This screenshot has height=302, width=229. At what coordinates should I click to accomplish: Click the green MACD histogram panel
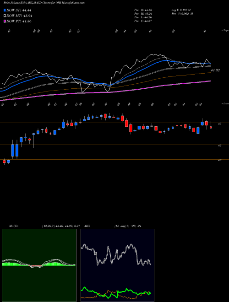(39, 265)
